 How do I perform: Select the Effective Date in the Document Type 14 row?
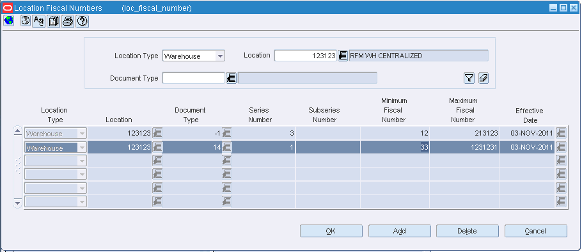pos(527,147)
